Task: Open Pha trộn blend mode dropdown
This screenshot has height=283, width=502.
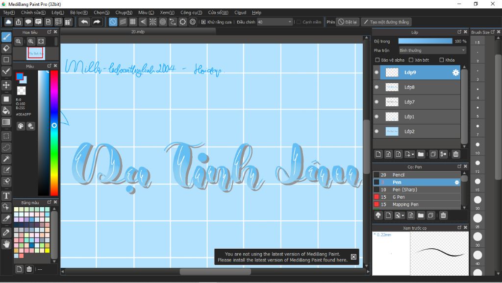Action: [x=432, y=50]
